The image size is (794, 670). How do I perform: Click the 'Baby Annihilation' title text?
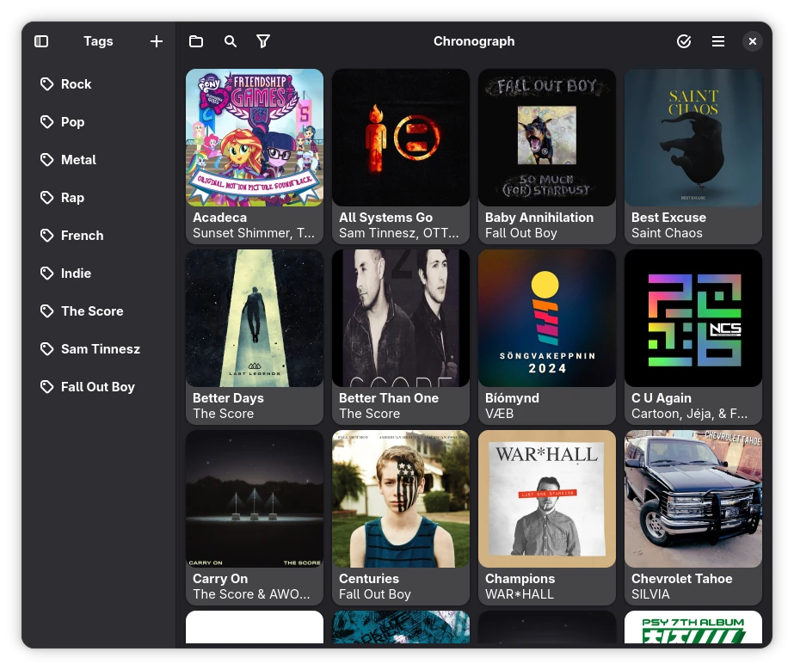pos(539,218)
